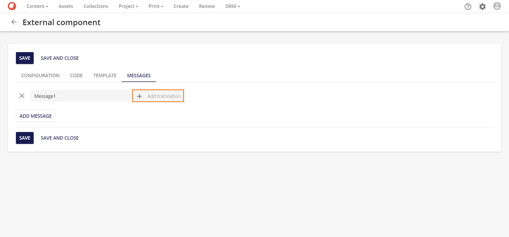The height and width of the screenshot is (237, 509).
Task: Remove Message1 with the X icon
Action: pyautogui.click(x=22, y=96)
